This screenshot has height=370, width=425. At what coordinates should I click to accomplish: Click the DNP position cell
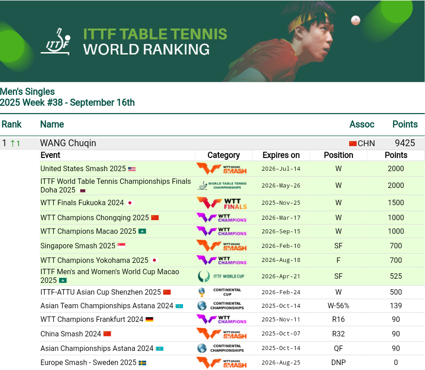[338, 363]
